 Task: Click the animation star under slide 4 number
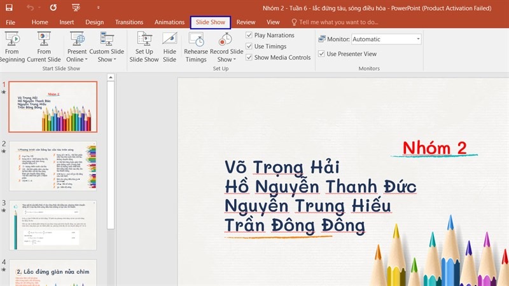[x=4, y=269]
